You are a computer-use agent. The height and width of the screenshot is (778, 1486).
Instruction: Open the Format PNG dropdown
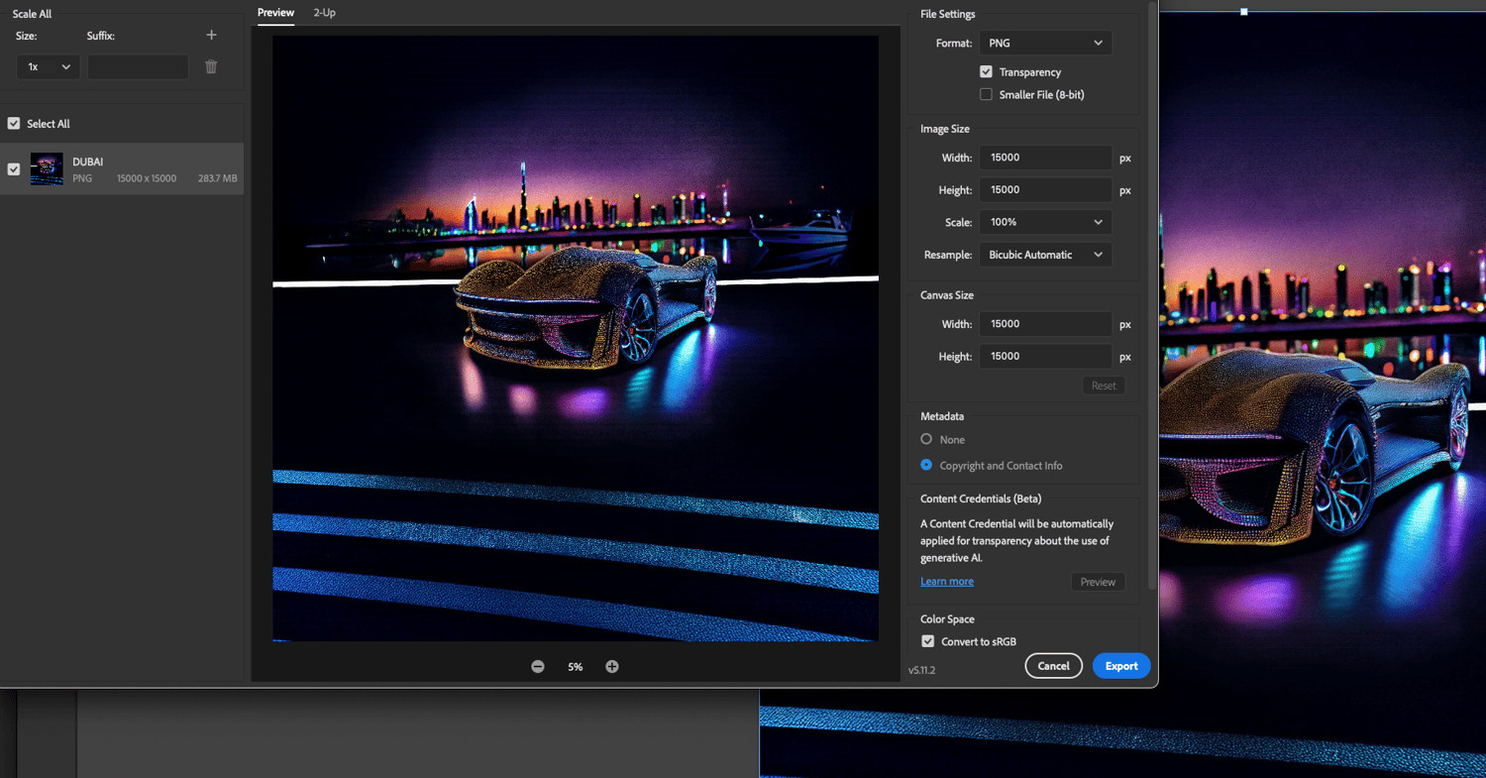1045,43
